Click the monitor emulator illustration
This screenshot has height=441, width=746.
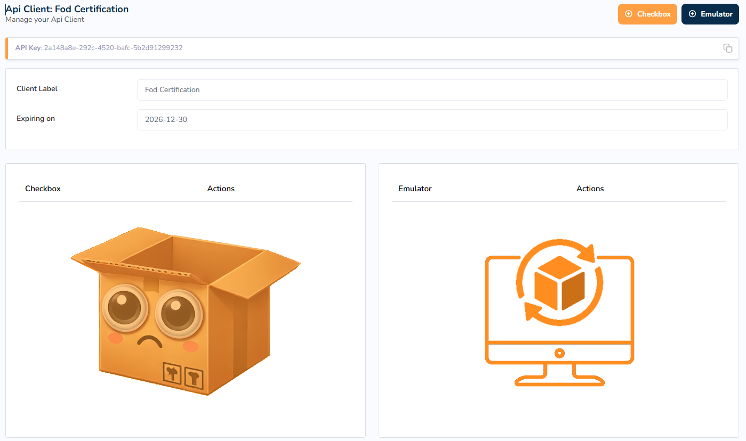pyautogui.click(x=559, y=313)
